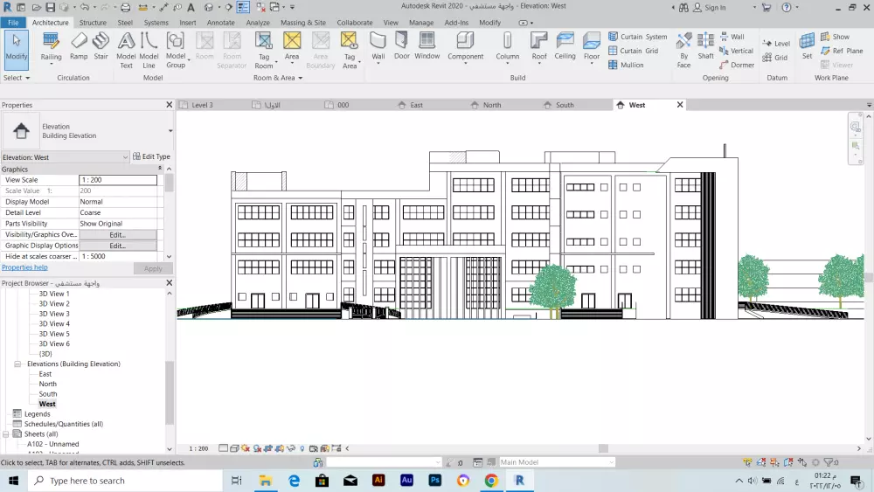Collapse the Elevations (Building Elevation) node

[x=19, y=364]
